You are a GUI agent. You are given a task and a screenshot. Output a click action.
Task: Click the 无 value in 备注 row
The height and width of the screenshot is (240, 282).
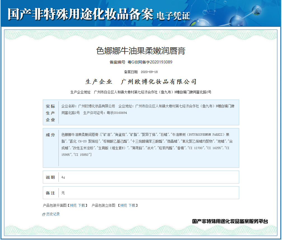click(x=63, y=193)
